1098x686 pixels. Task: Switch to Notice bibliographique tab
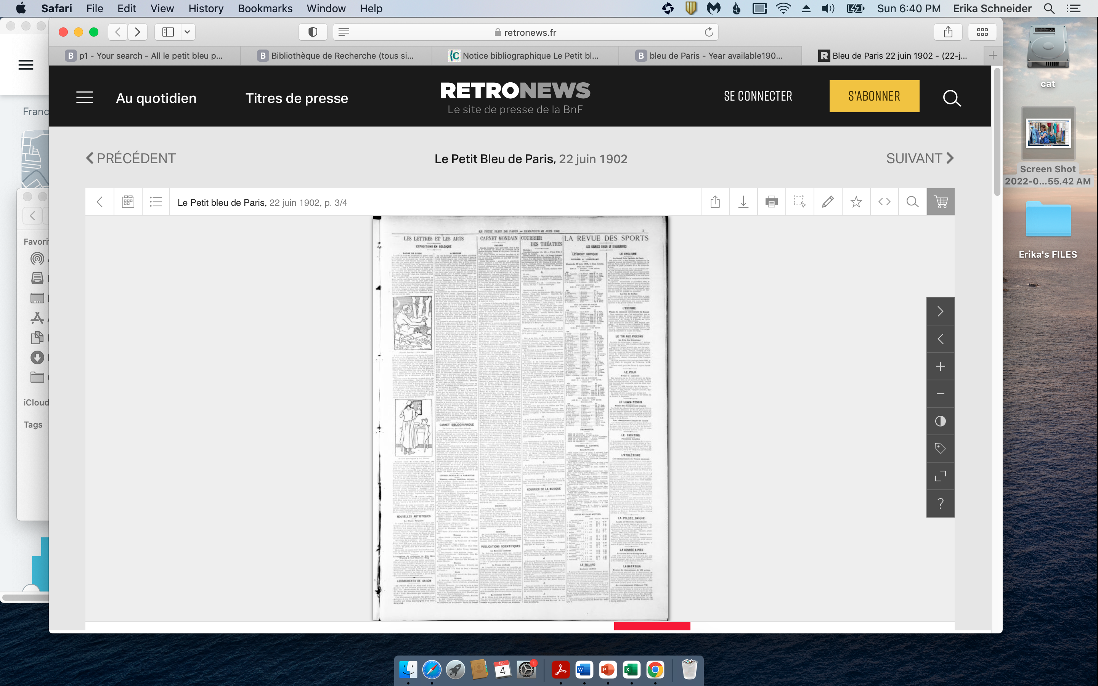525,55
